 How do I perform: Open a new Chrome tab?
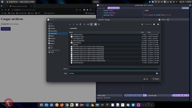(x=35, y=6)
